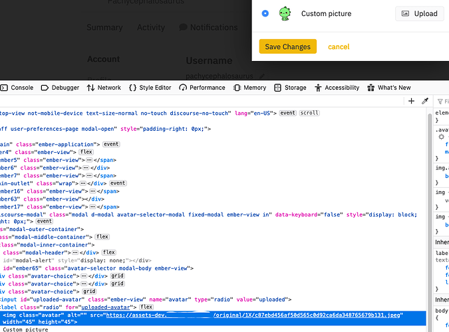This screenshot has height=332, width=449.
Task: Expand ellipsis in second avatar-choice div
Action: tap(84, 284)
